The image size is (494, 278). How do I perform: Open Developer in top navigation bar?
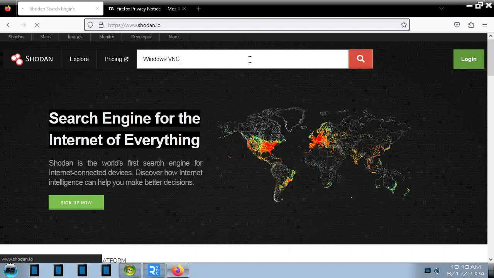click(x=141, y=37)
